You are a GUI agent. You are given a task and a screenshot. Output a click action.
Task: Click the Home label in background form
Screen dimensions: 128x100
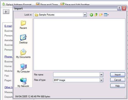coord(8,66)
